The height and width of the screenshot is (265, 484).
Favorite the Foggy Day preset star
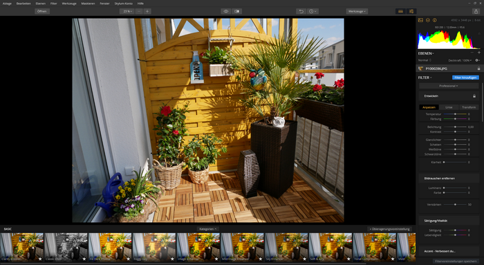pos(172,259)
